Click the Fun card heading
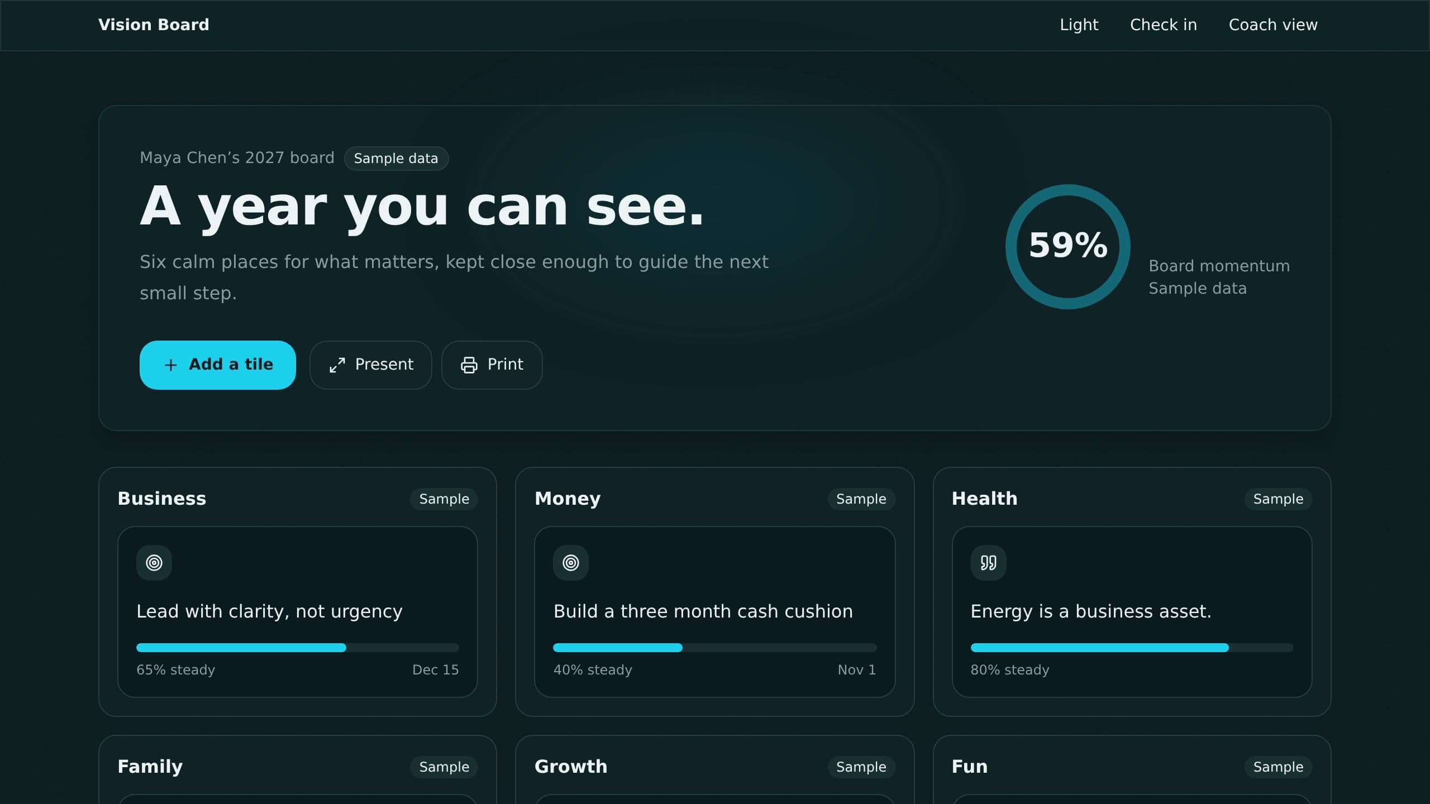Screen dimensions: 1430x804 [x=969, y=767]
